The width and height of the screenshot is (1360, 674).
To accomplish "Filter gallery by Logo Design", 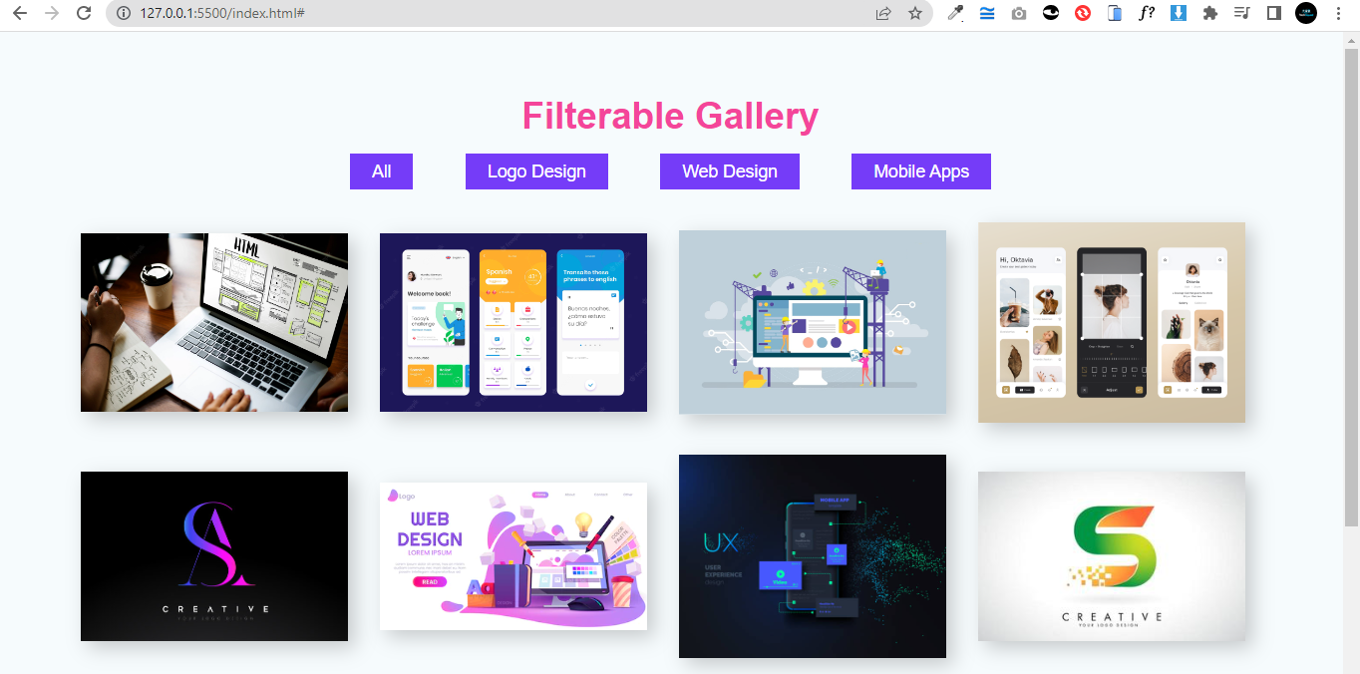I will click(536, 171).
